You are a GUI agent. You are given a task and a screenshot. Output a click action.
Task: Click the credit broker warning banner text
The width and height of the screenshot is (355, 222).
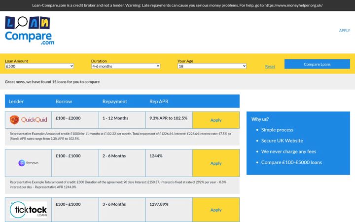(x=177, y=5)
